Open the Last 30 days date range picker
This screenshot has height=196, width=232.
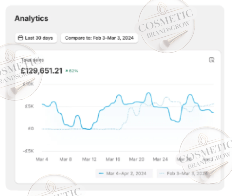pyautogui.click(x=36, y=38)
